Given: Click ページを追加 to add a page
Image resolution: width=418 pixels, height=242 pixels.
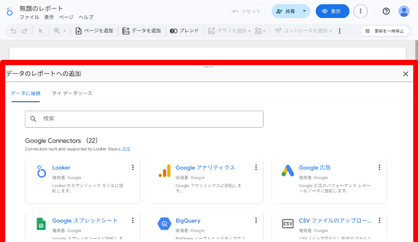Looking at the screenshot, I should (x=94, y=31).
